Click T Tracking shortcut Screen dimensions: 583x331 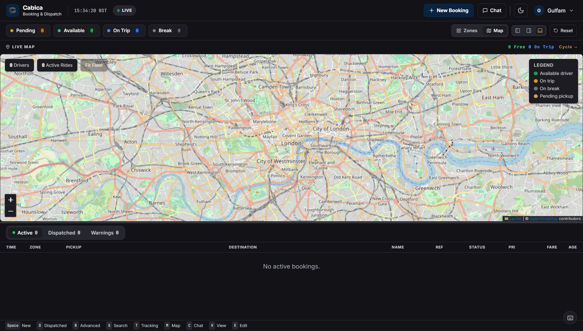pos(146,326)
